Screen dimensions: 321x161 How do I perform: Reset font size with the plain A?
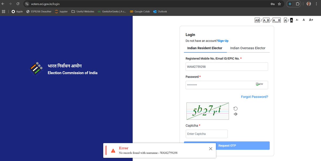point(304,20)
